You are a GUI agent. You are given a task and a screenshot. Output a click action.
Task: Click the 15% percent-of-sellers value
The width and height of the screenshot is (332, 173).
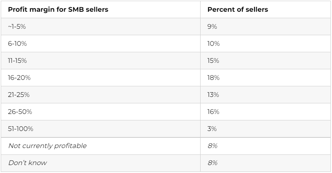(213, 61)
